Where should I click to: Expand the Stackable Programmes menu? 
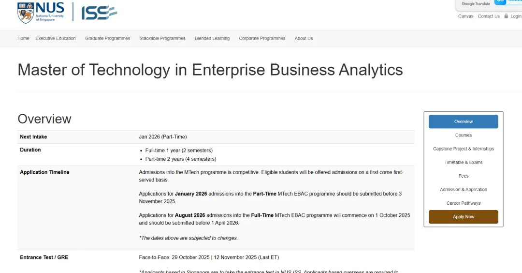(x=162, y=38)
